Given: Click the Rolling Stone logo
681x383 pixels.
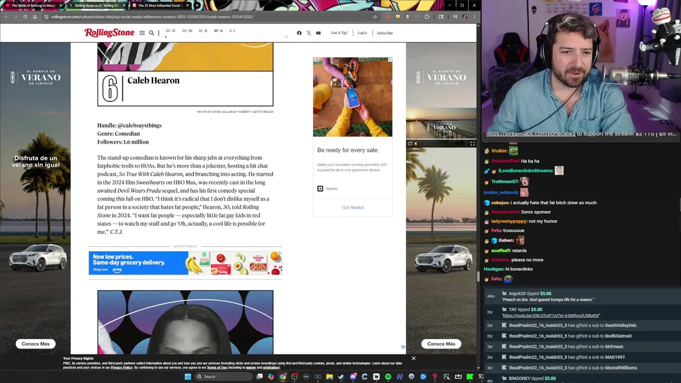Looking at the screenshot, I should [x=109, y=33].
